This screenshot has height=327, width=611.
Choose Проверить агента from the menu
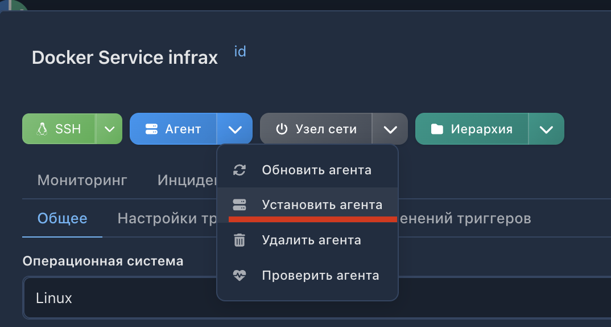[x=320, y=276]
